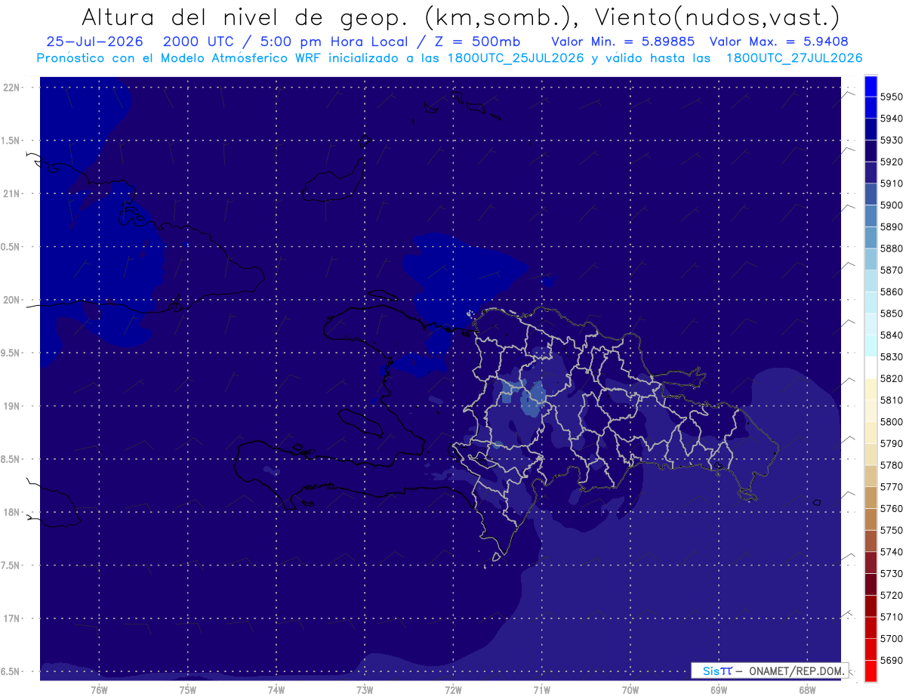Click the latitude label '17N'
This screenshot has height=700, width=906.
(x=11, y=618)
